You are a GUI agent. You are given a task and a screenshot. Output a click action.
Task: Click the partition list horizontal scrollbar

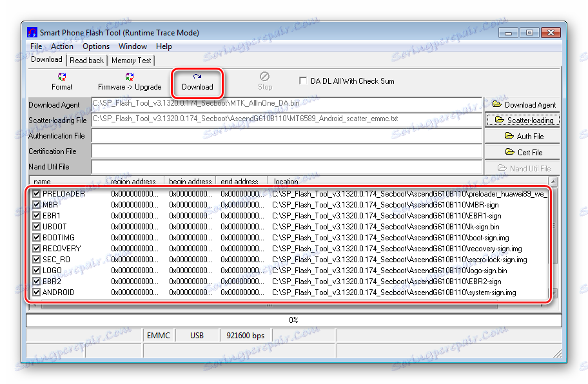pyautogui.click(x=269, y=305)
